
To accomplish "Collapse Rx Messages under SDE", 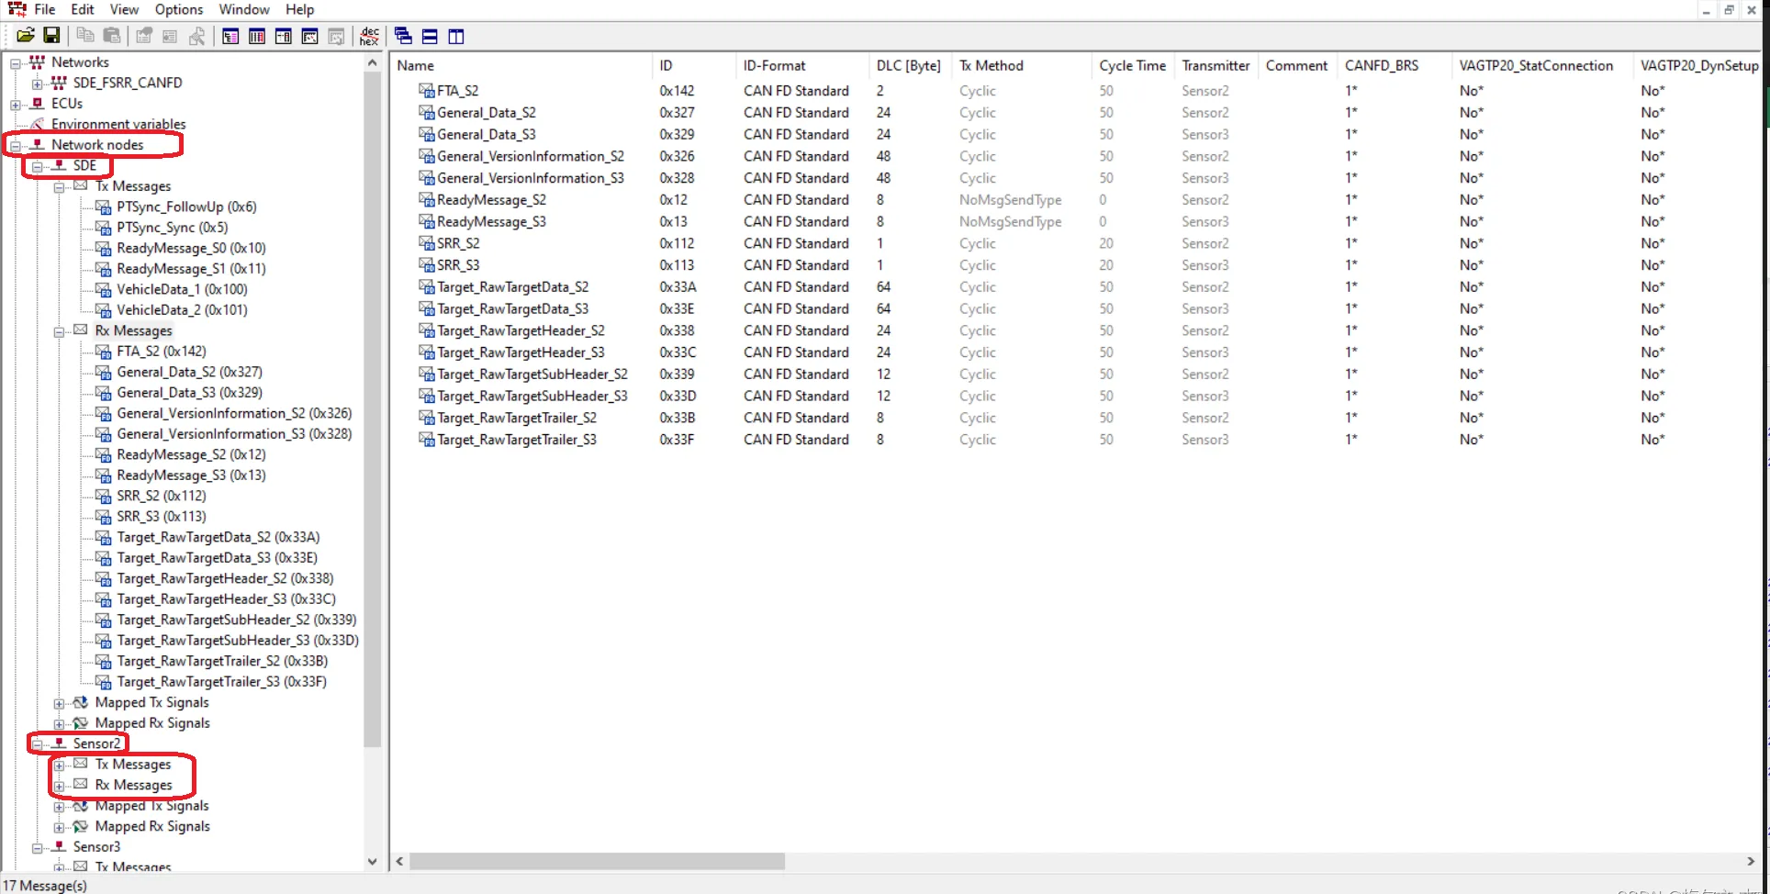I will click(60, 331).
